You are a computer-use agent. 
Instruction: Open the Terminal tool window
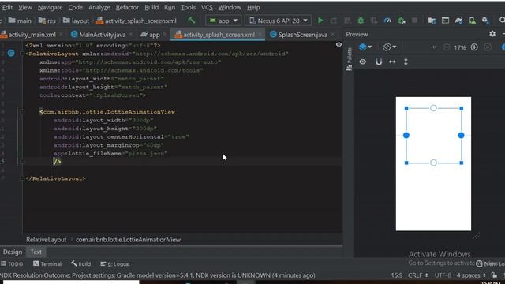coord(47,263)
